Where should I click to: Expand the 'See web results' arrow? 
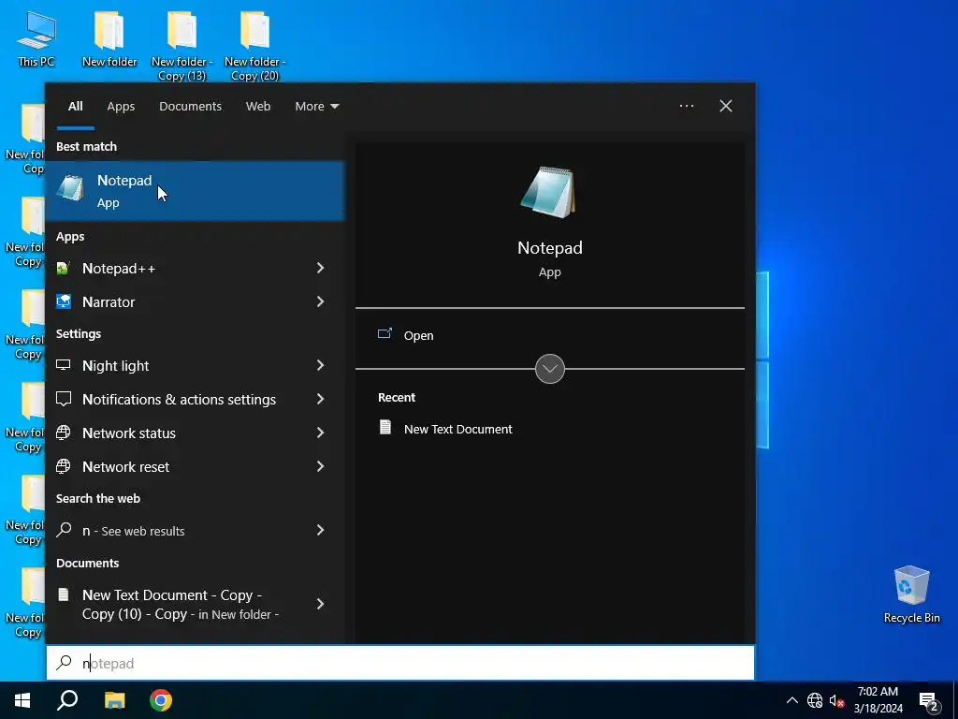320,530
